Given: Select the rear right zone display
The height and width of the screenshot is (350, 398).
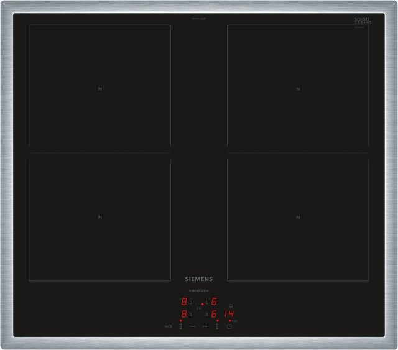Looking at the screenshot, I should (214, 302).
